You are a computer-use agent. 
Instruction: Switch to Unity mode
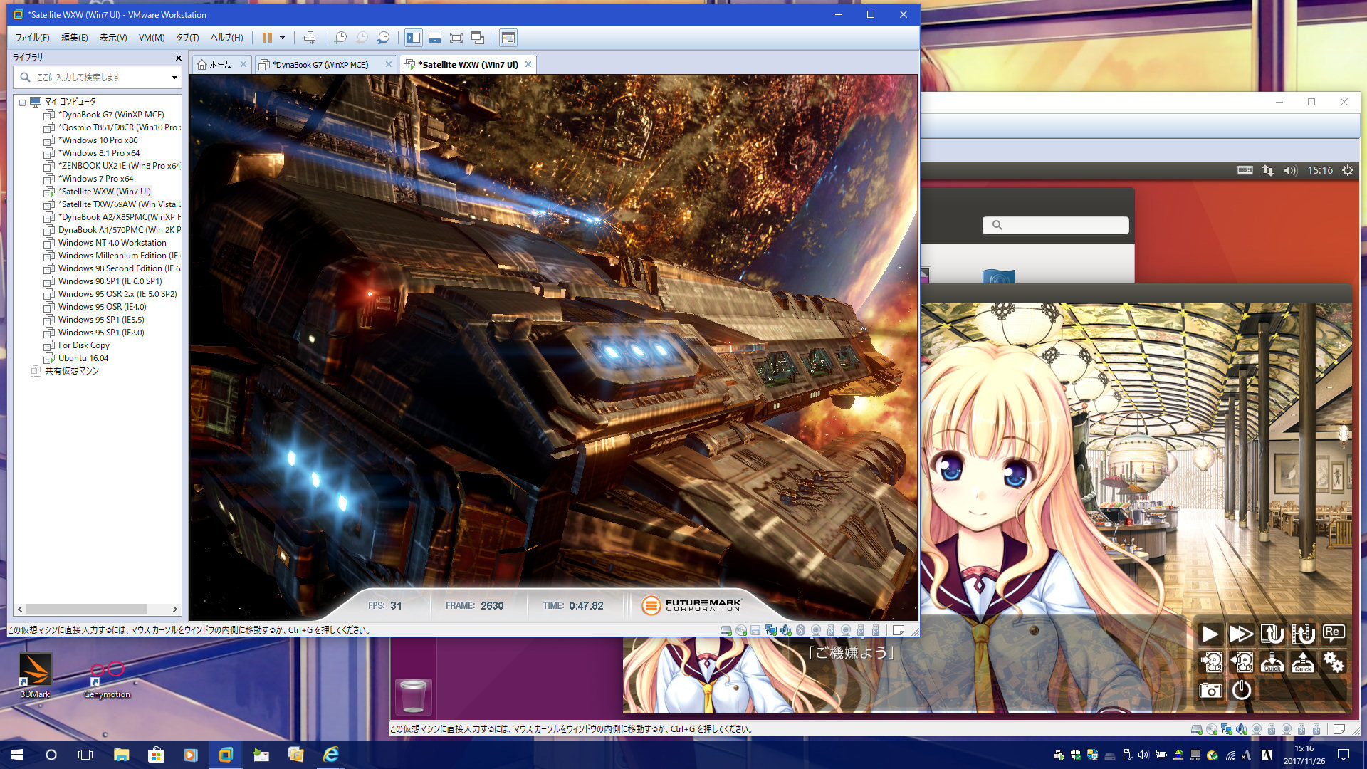[478, 38]
